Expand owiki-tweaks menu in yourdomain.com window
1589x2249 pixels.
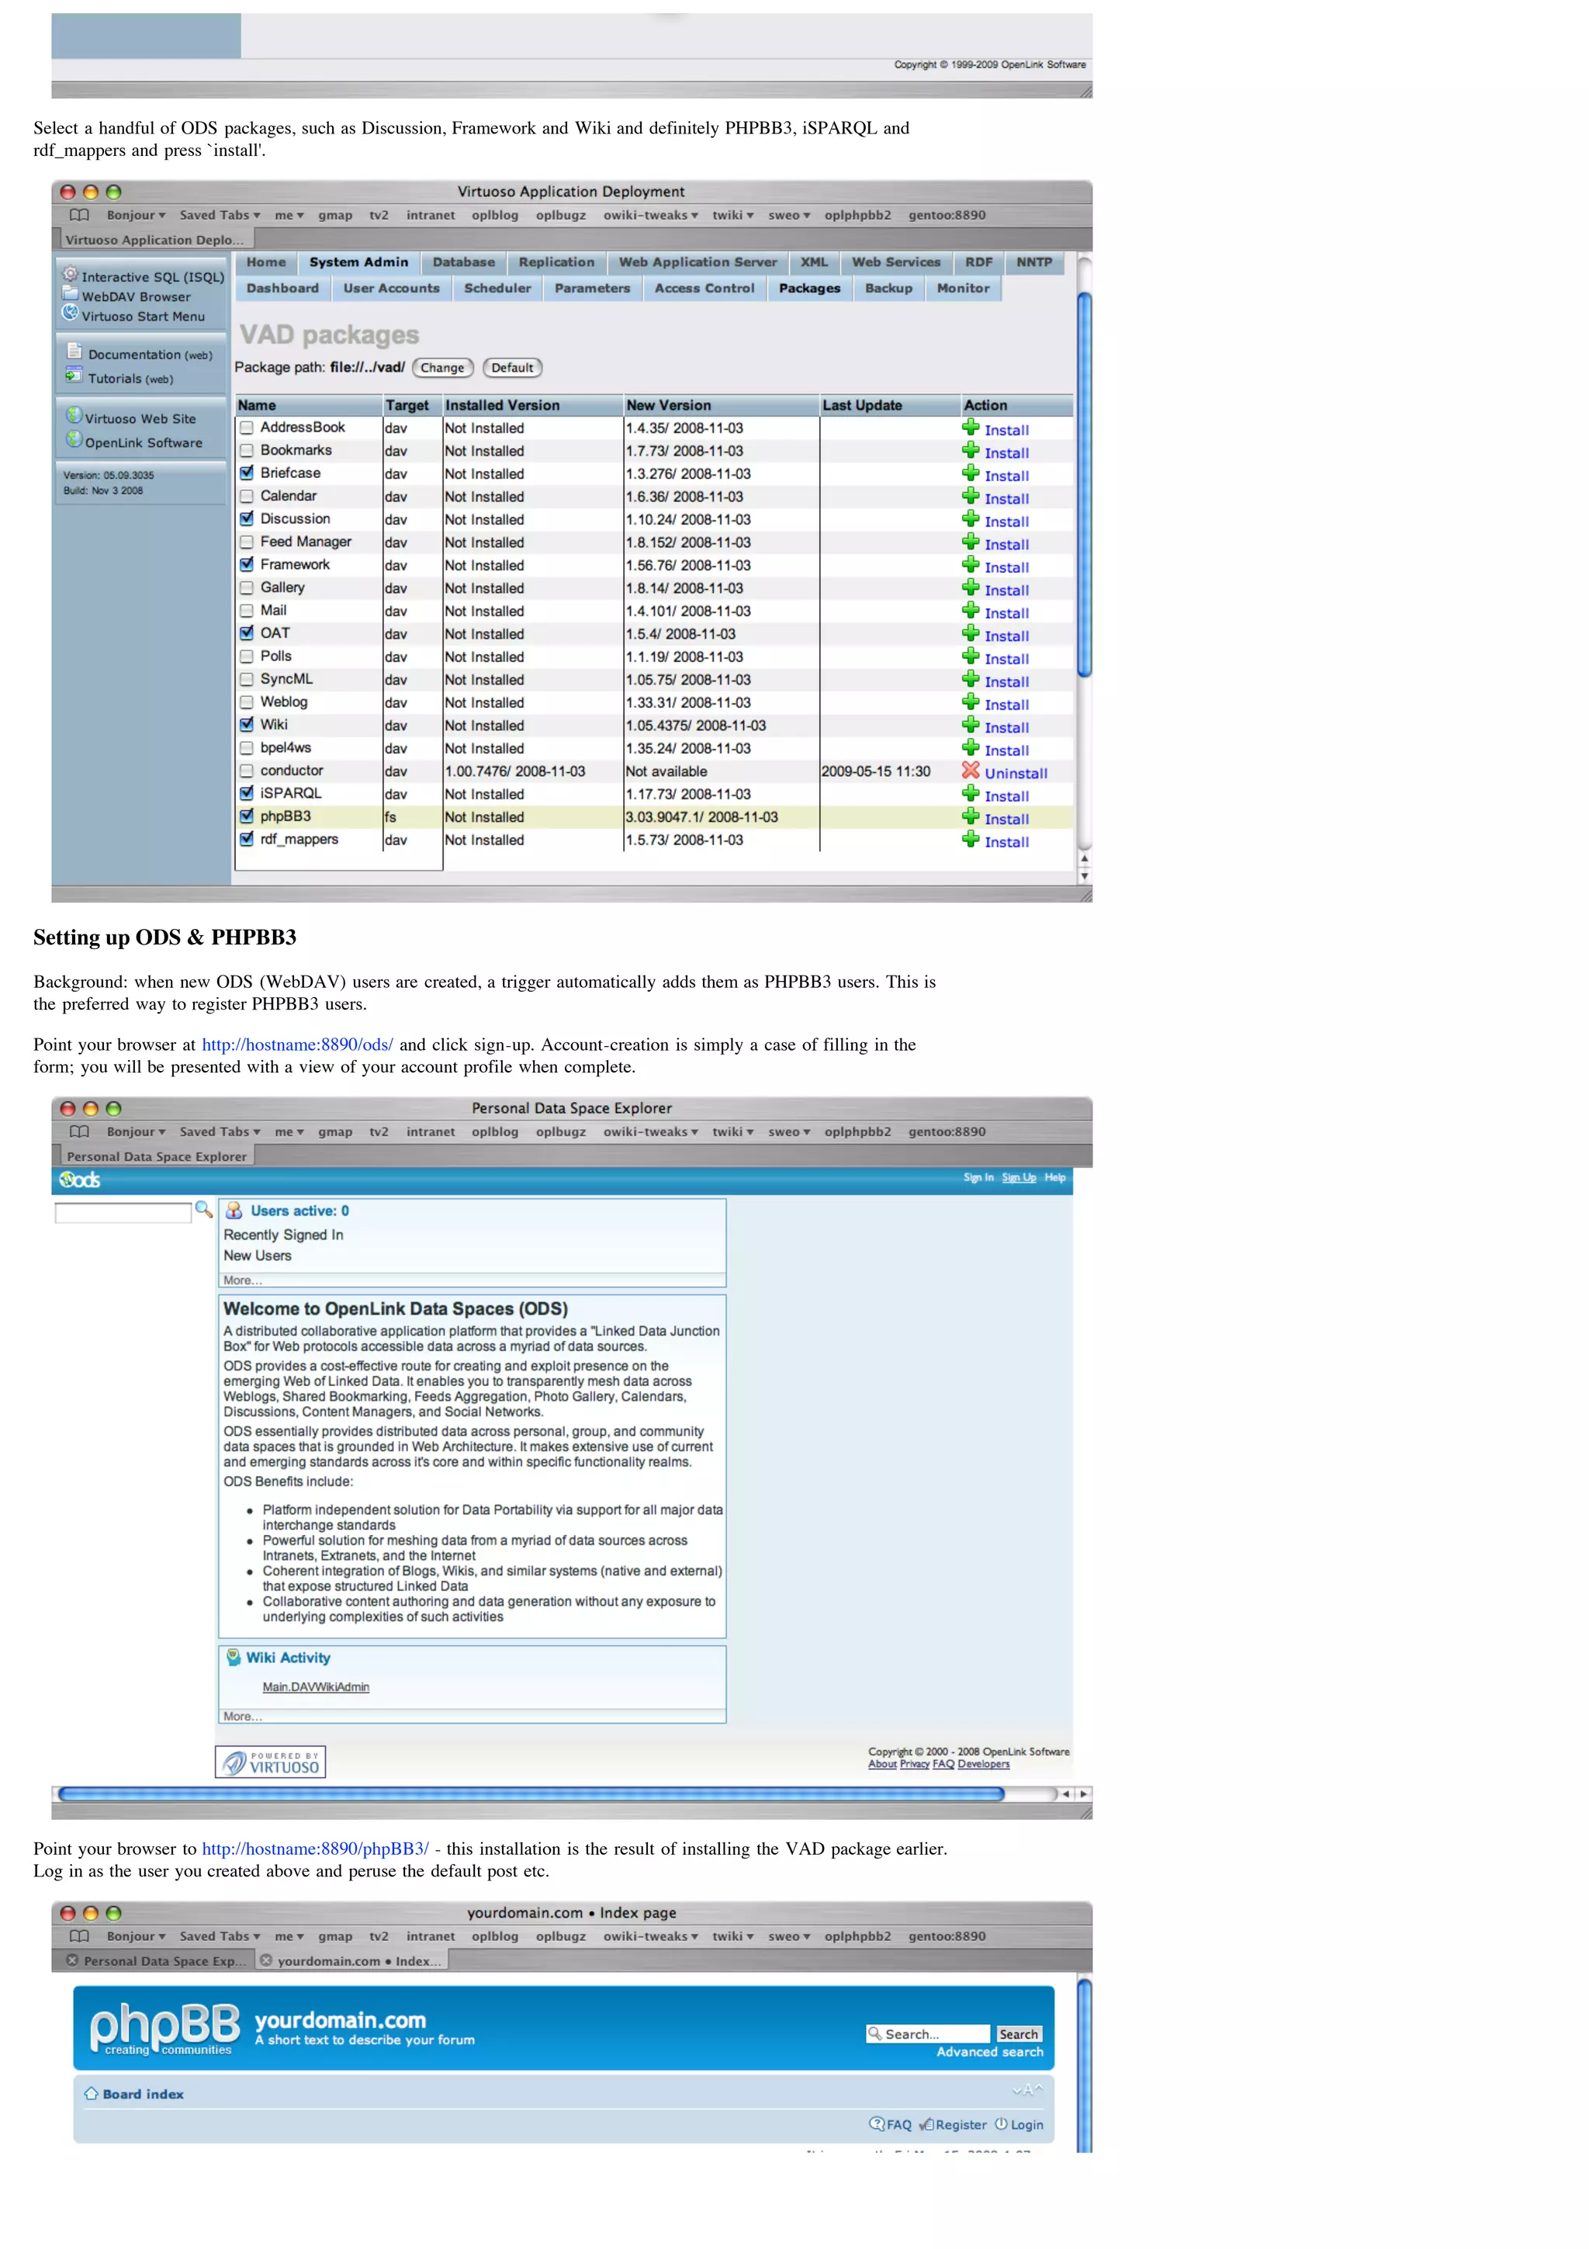click(x=650, y=1936)
